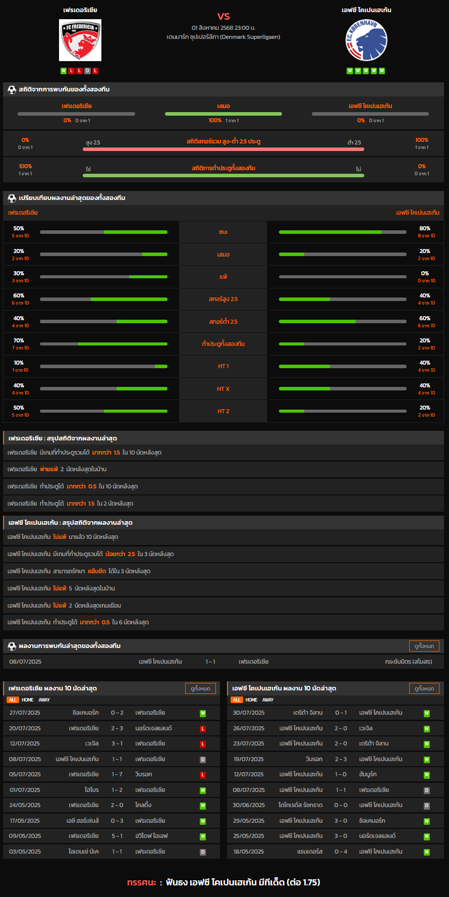Click W result badge for 19/07/2025 Viborg match

point(427,760)
